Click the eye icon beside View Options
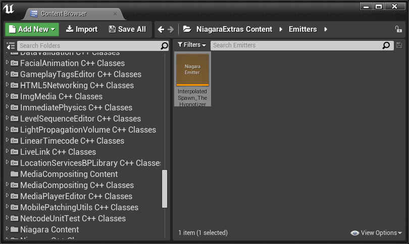 tap(355, 233)
